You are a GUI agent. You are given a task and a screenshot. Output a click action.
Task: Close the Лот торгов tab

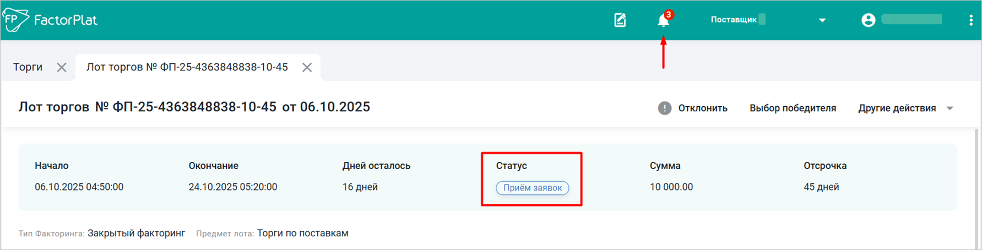(307, 67)
